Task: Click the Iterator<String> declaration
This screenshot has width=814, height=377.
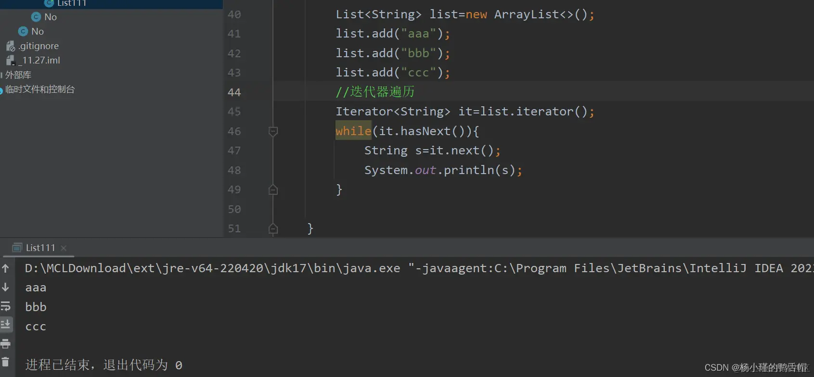Action: [393, 112]
